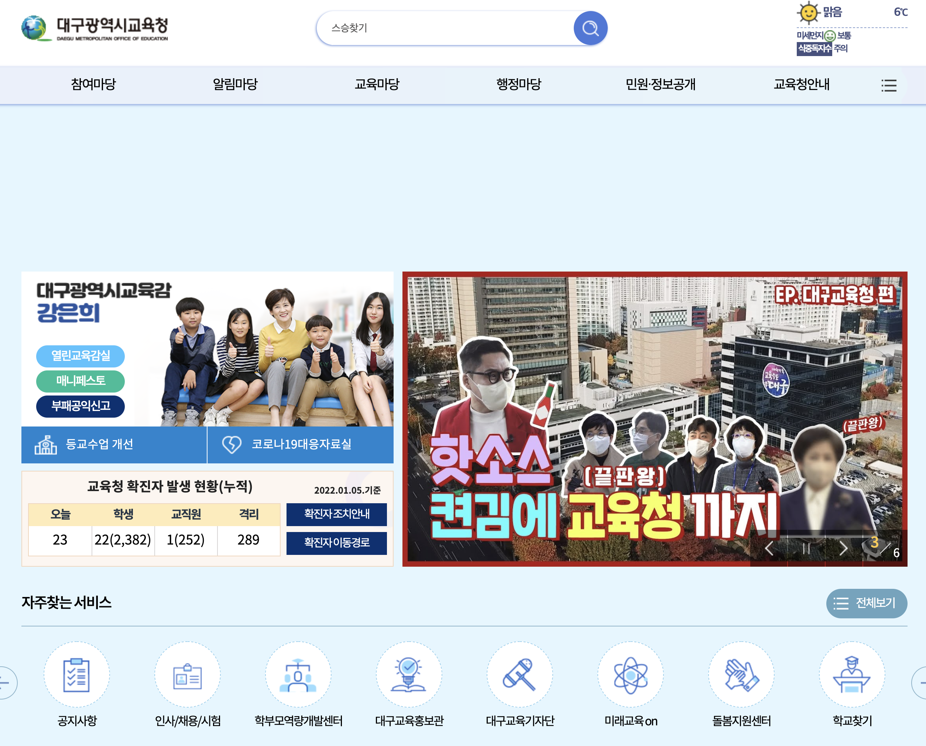The image size is (926, 746).
Task: Go to the previous banner slide
Action: click(769, 548)
